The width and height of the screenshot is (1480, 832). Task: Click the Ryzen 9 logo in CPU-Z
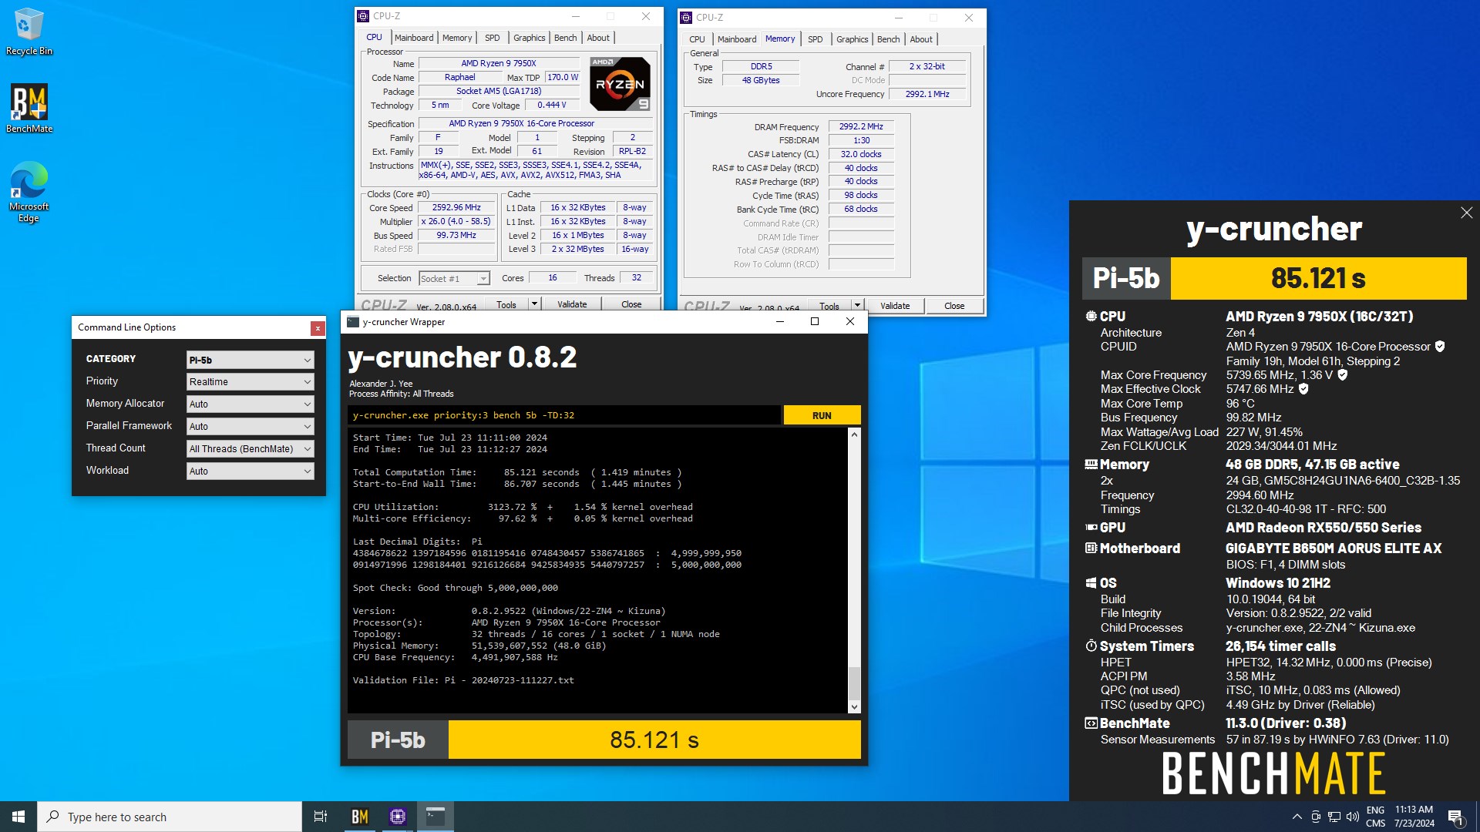pyautogui.click(x=620, y=83)
